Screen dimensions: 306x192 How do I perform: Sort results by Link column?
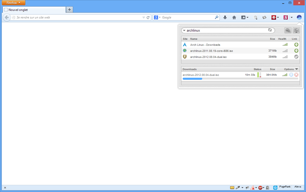click(294, 39)
